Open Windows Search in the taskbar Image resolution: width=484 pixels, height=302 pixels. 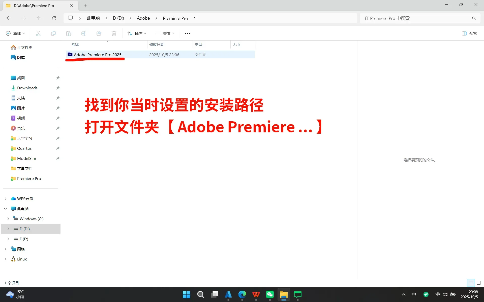coord(200,294)
